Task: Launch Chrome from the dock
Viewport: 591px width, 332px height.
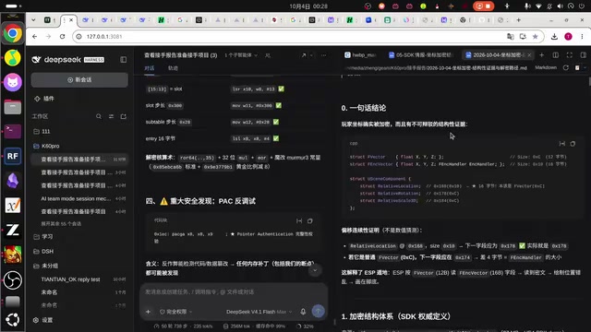Action: (12, 33)
